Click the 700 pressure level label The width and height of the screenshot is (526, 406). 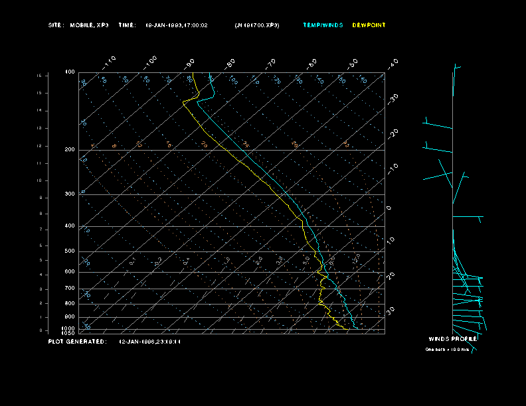[x=70, y=289]
